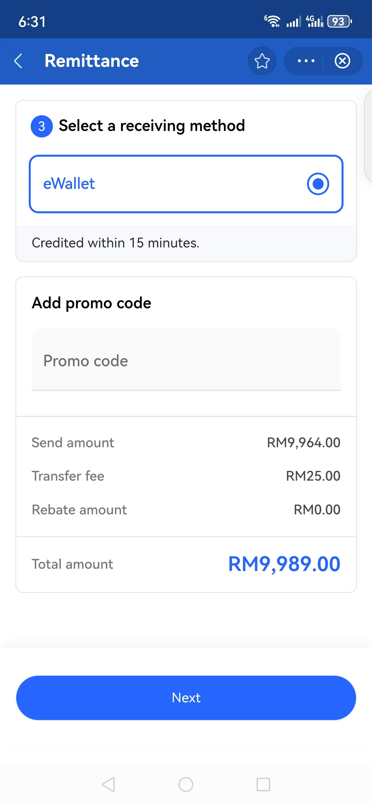Open recent apps with the square icon
Screen dimensions: 372x804
coord(263,784)
